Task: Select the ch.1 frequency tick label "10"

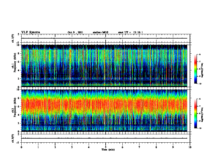Action: [19, 45]
